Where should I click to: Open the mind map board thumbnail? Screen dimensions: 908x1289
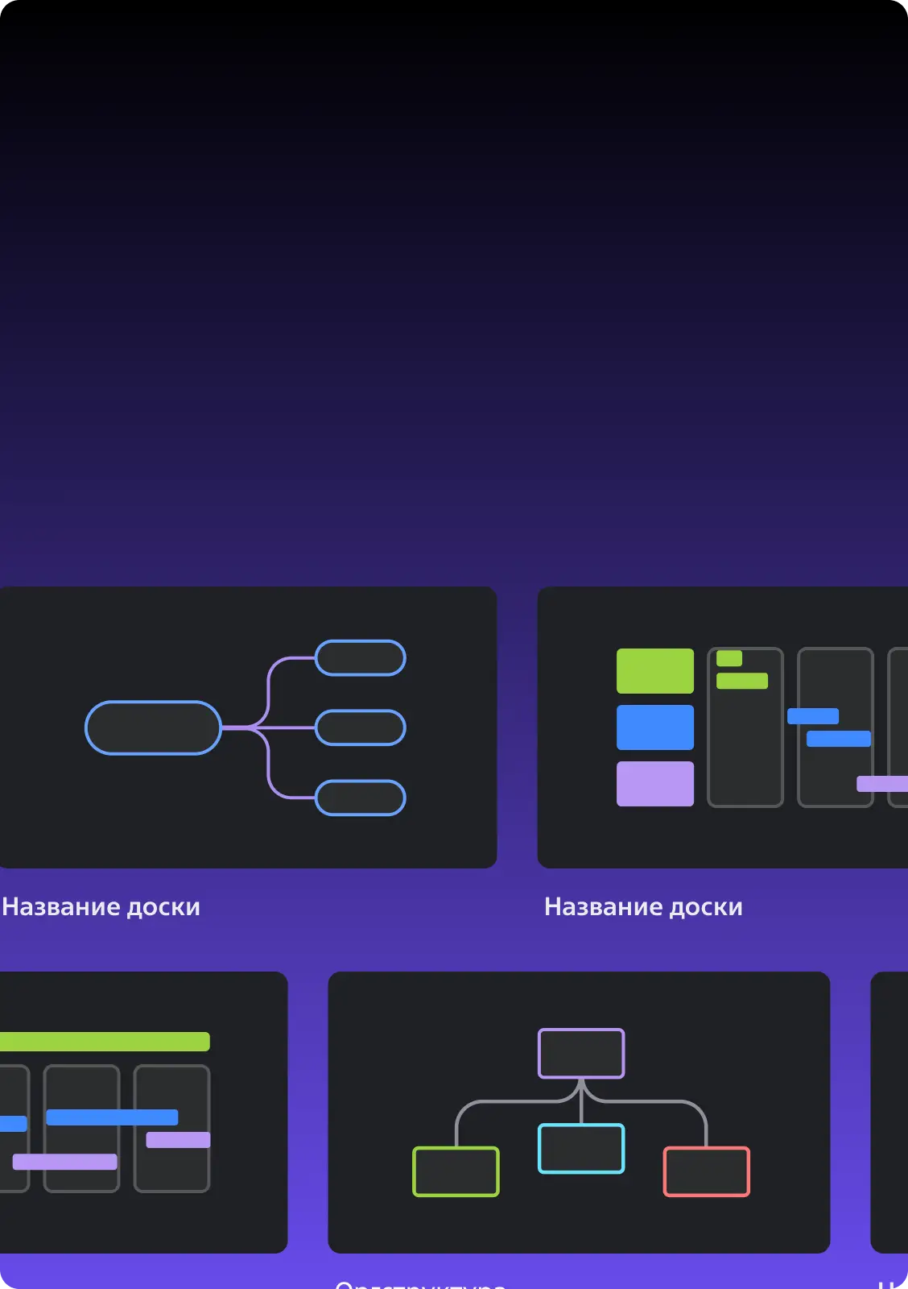tap(248, 727)
